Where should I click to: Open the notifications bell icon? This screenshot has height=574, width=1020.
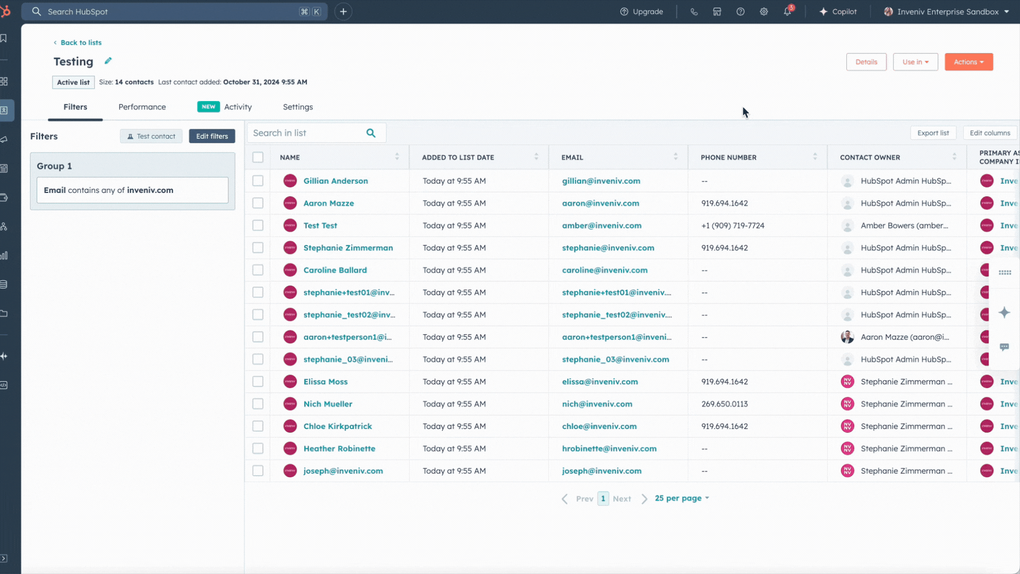(787, 12)
